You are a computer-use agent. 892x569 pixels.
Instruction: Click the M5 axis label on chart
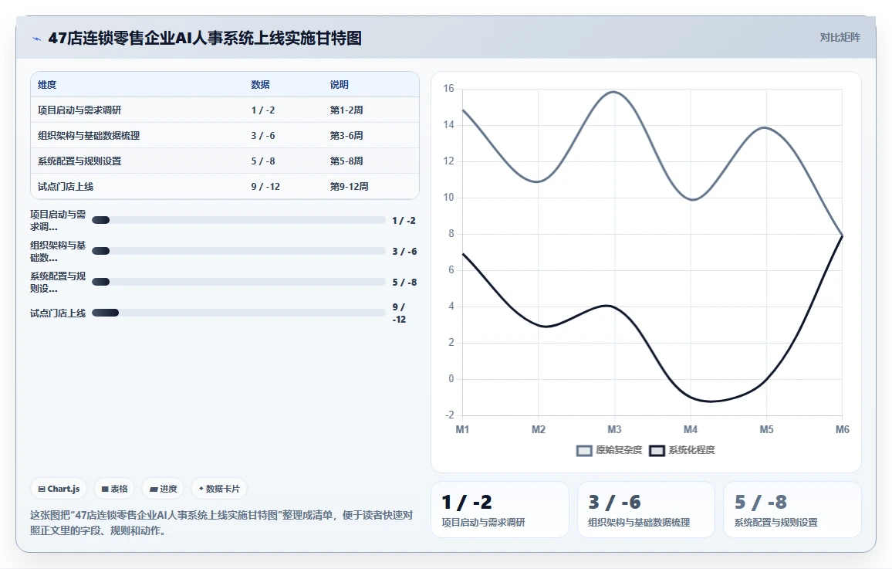point(766,429)
